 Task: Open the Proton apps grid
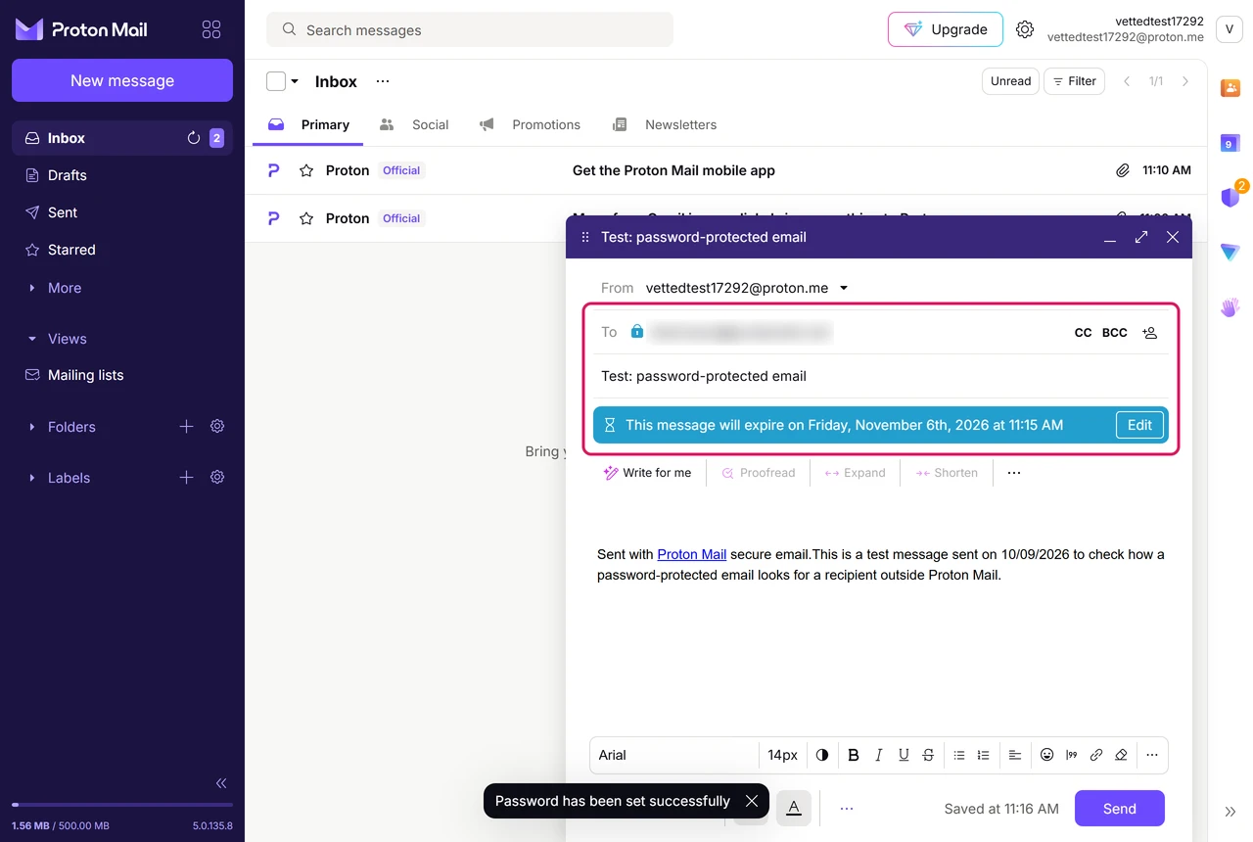coord(211,29)
